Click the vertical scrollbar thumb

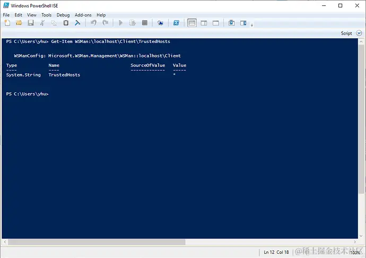tap(361, 119)
